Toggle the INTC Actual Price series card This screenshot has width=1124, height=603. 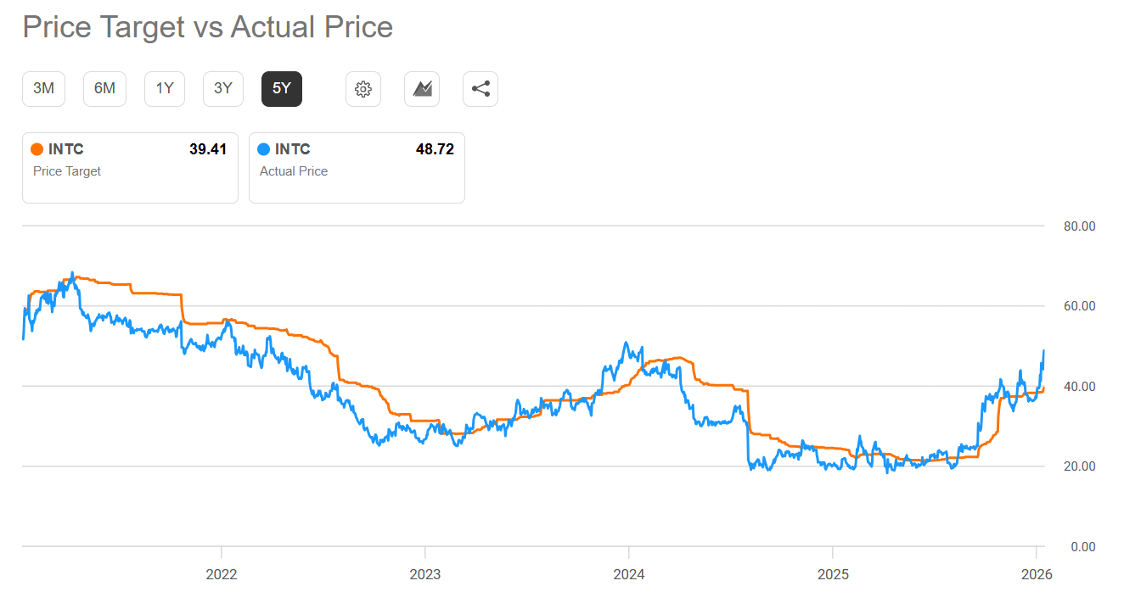pyautogui.click(x=356, y=167)
